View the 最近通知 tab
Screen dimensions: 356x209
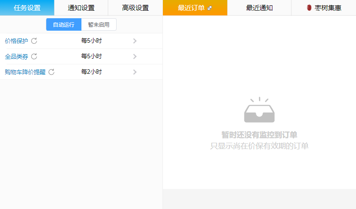259,8
